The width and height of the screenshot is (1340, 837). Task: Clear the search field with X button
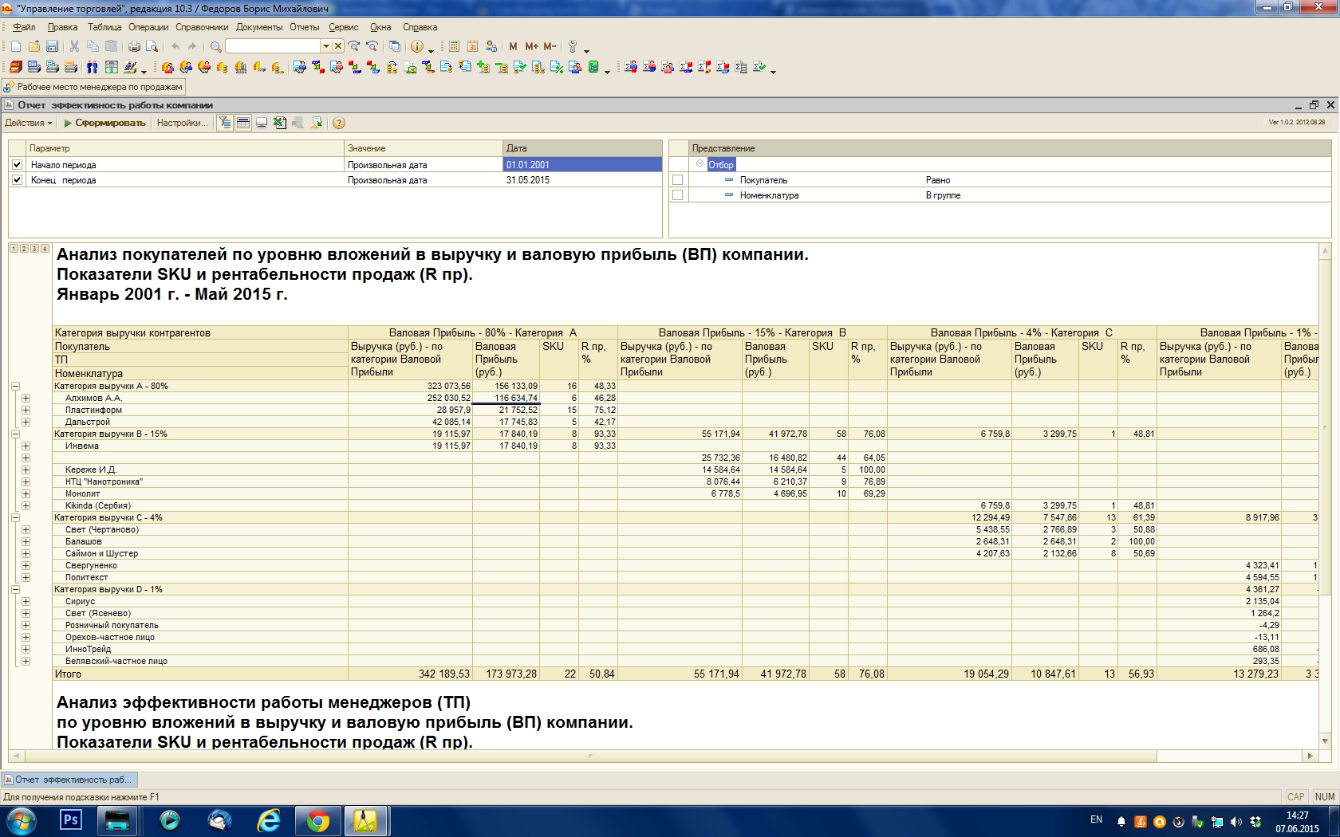click(338, 46)
